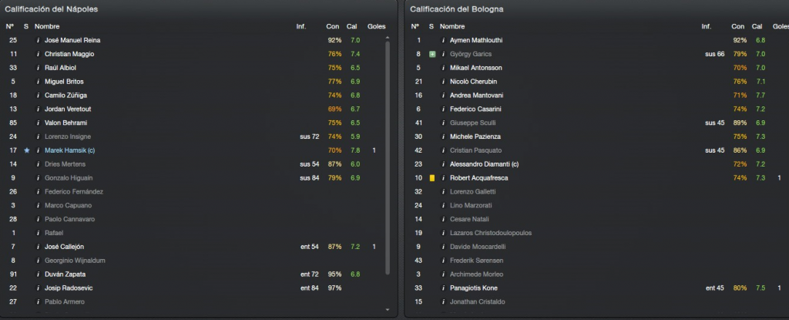Click the info icon beside Alessandro Diamanti

[443, 164]
